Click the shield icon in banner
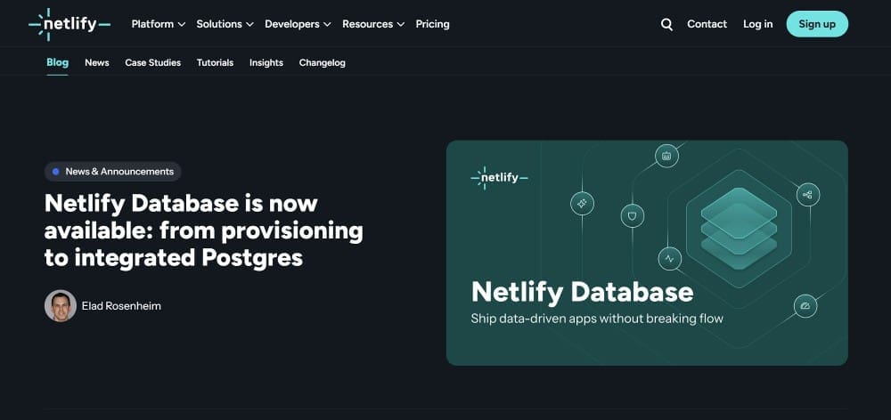Image resolution: width=891 pixels, height=420 pixels. click(x=633, y=215)
